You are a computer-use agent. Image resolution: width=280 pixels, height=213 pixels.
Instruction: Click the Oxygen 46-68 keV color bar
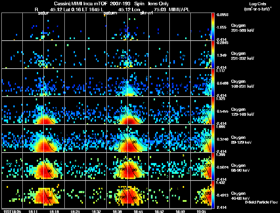(213, 194)
